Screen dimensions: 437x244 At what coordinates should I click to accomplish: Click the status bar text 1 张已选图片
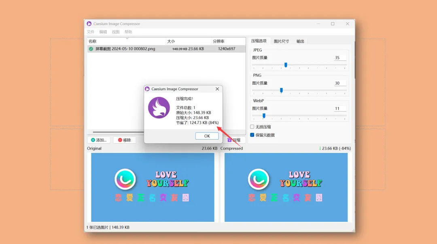(97, 227)
